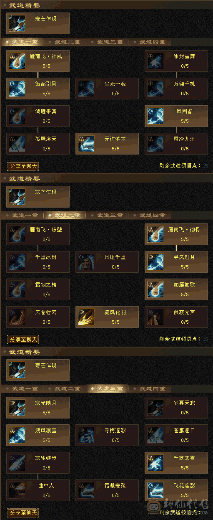Click the 朔风凛雪 skill icon
Screen dimensions: 213x520
click(x=17, y=435)
